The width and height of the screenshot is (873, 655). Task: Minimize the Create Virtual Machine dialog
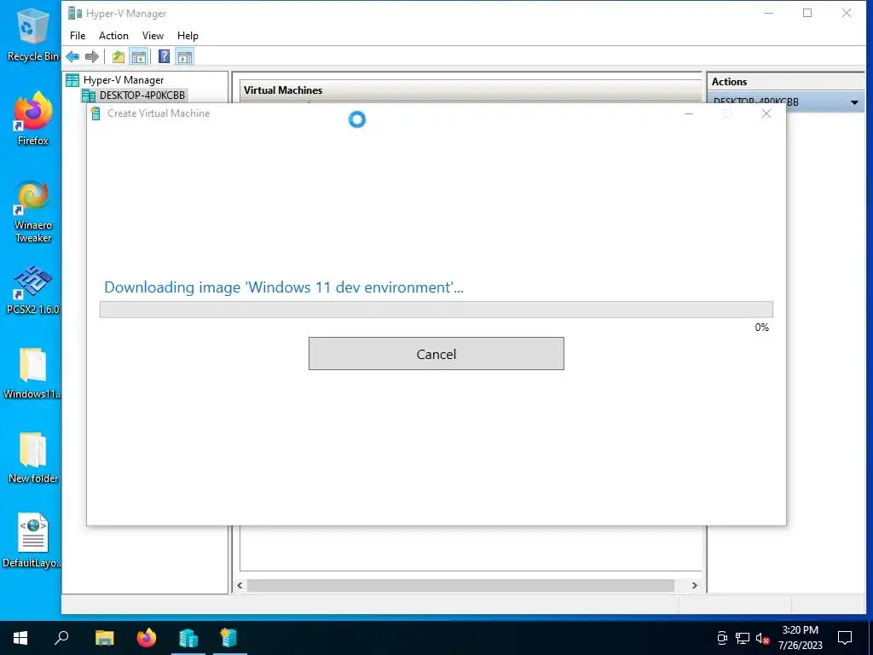click(689, 113)
